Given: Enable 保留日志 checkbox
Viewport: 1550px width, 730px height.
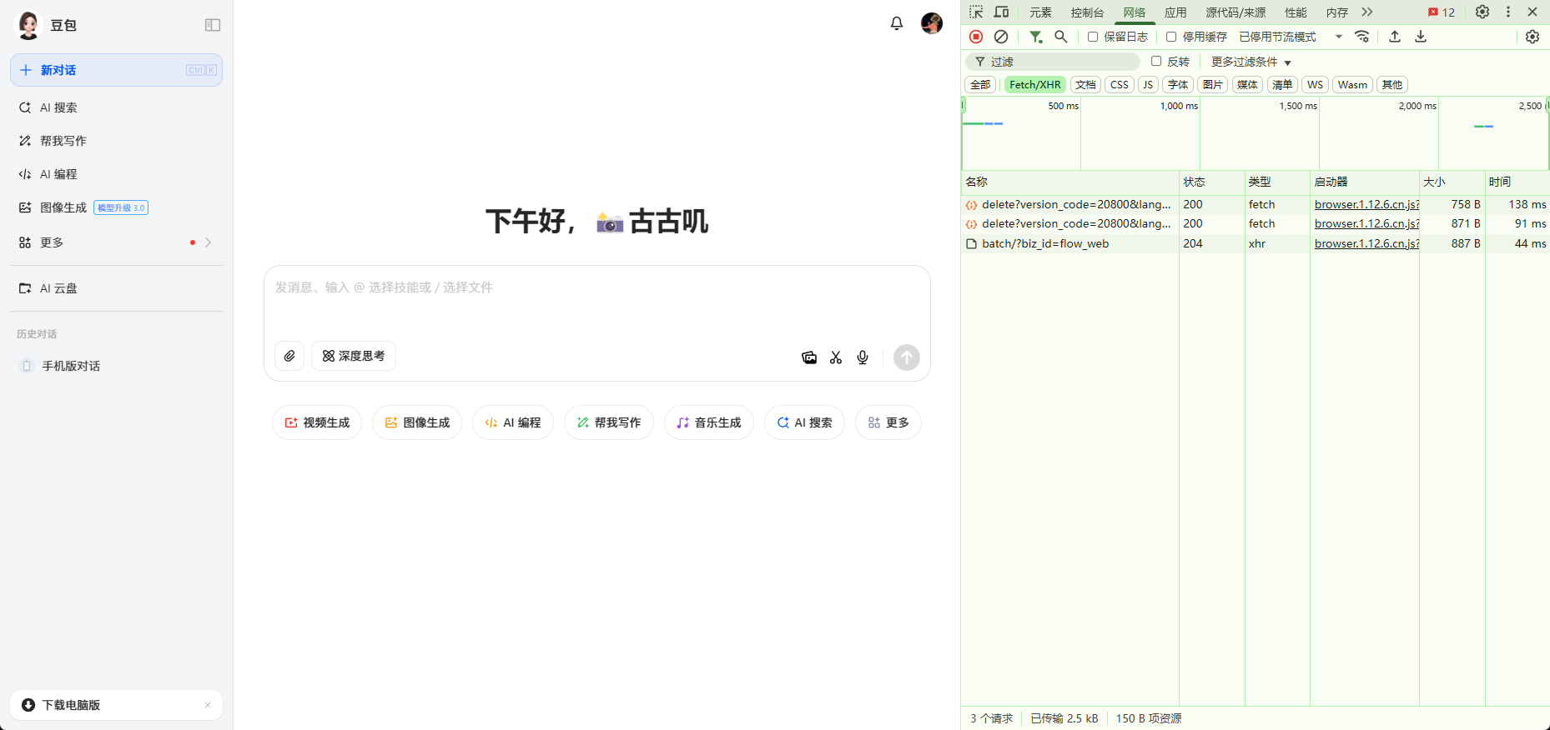Looking at the screenshot, I should pyautogui.click(x=1093, y=37).
